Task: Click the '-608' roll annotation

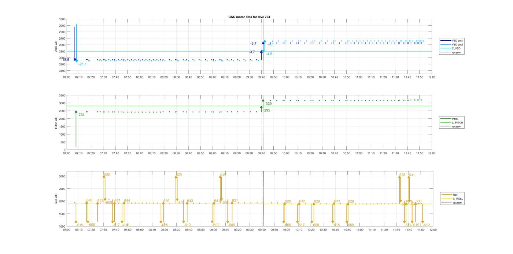Action: pyautogui.click(x=315, y=225)
